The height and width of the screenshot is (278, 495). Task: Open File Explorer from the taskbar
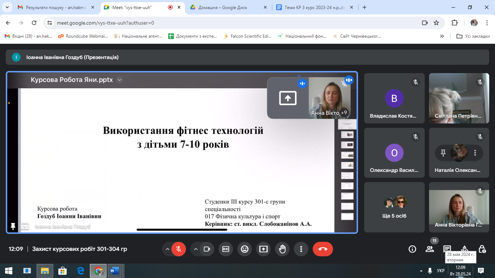[x=45, y=271]
